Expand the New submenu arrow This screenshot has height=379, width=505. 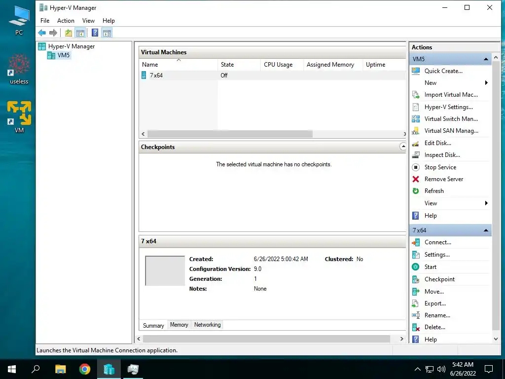(x=486, y=83)
